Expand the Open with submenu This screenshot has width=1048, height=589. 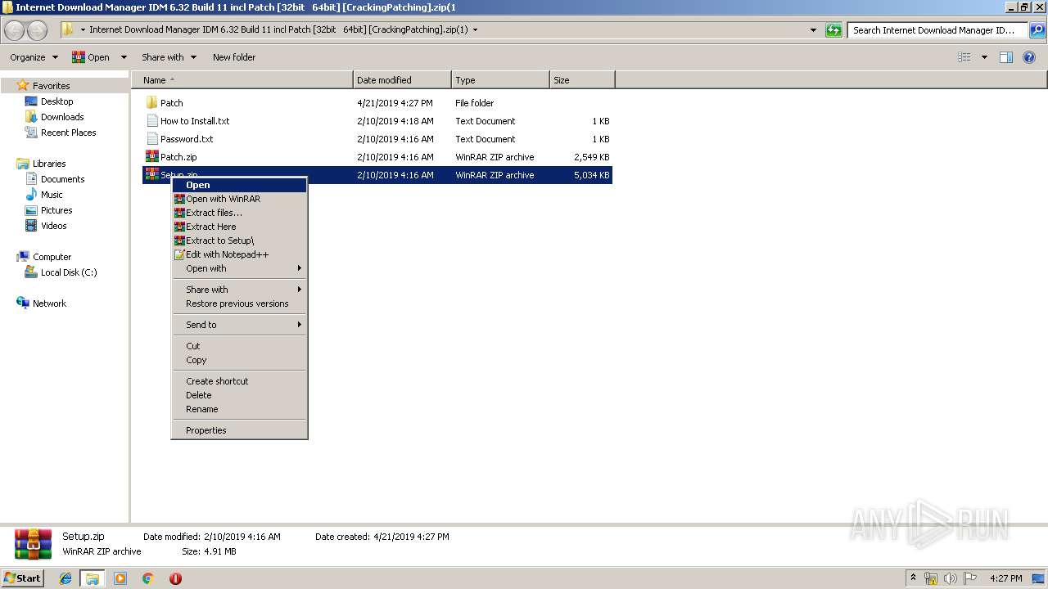click(x=239, y=268)
